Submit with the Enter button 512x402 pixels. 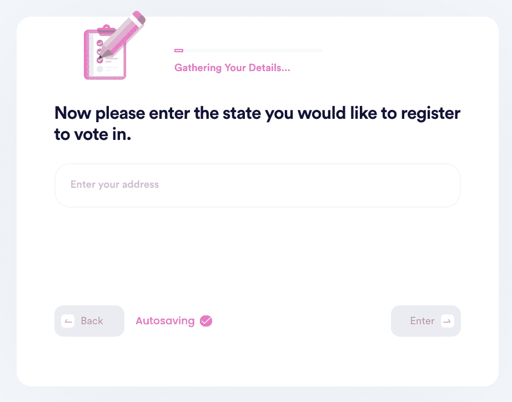click(x=426, y=321)
